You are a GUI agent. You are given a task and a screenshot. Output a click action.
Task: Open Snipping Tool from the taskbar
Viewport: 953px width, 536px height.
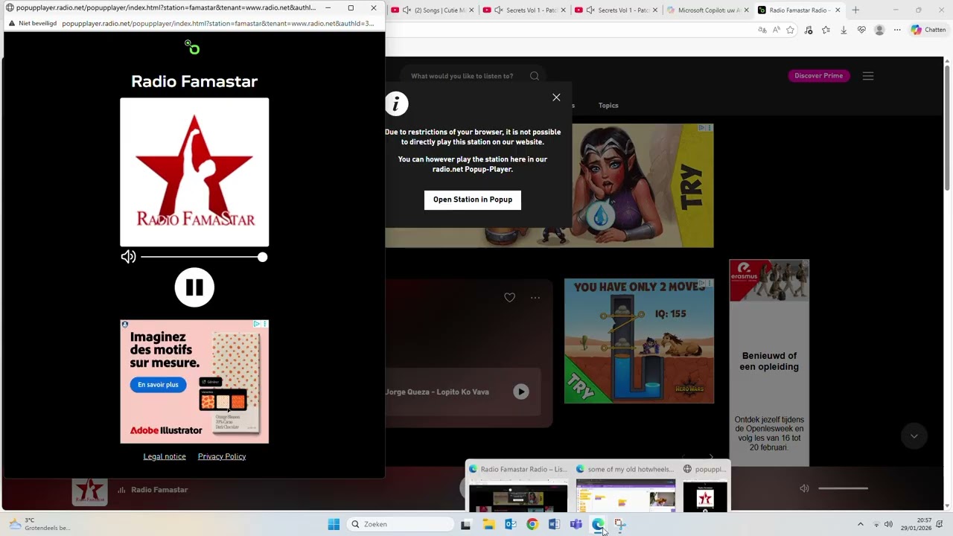click(619, 524)
